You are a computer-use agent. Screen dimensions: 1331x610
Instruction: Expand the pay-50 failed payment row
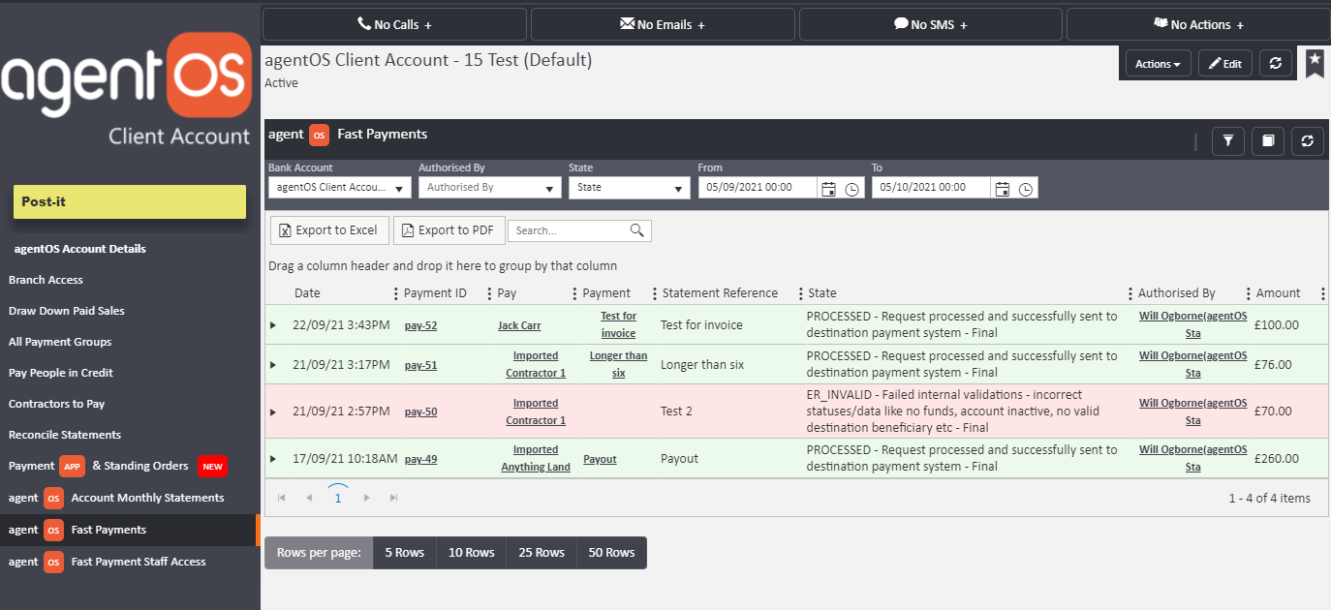(x=273, y=412)
